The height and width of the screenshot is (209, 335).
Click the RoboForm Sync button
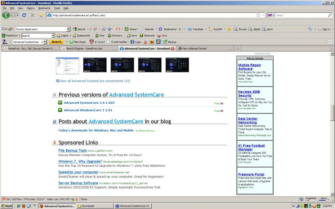(x=162, y=35)
